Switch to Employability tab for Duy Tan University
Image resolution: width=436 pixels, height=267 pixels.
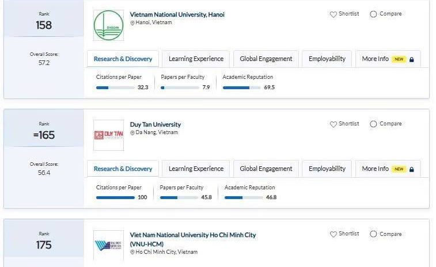click(x=327, y=169)
